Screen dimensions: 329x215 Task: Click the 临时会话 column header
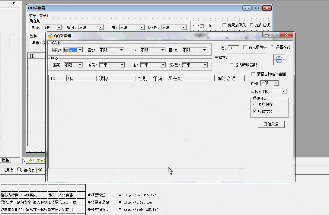(x=230, y=78)
